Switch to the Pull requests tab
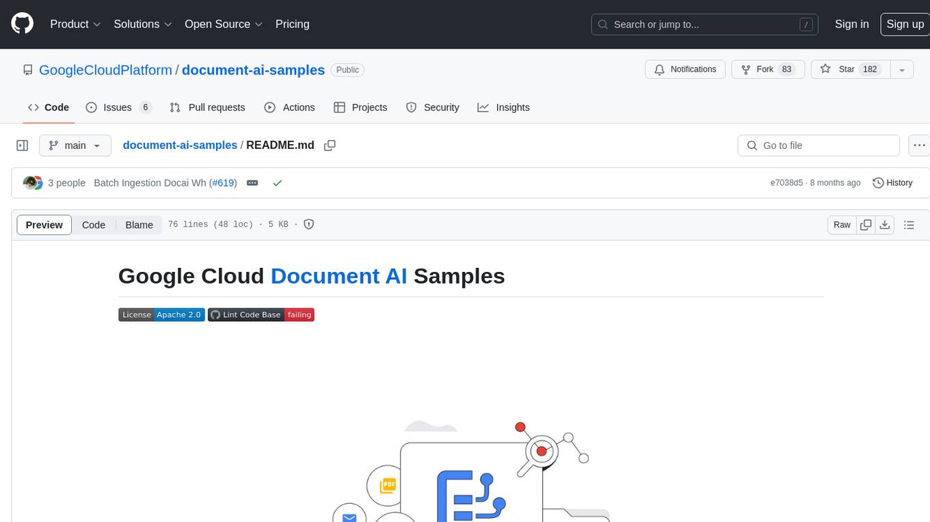This screenshot has height=522, width=930. (207, 107)
